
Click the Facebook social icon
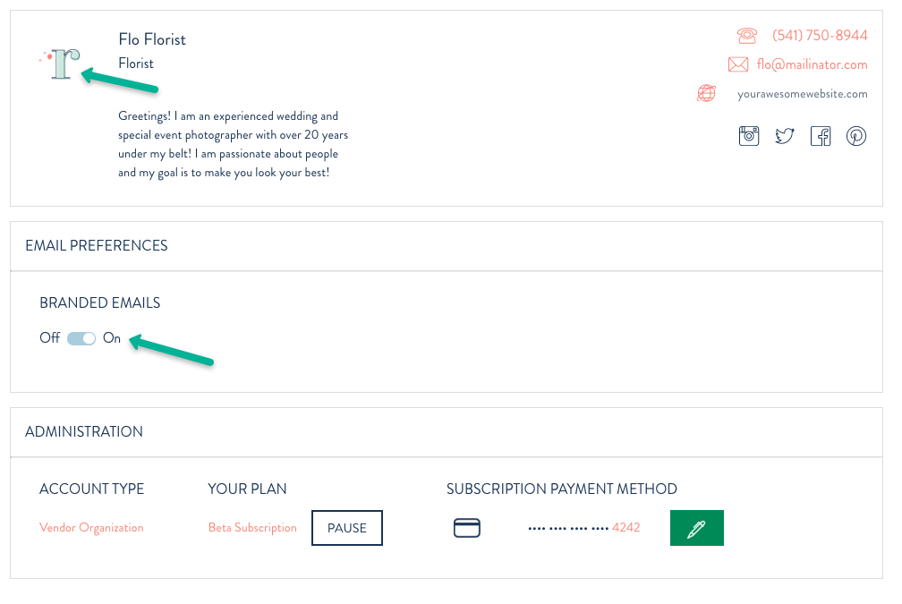tap(821, 136)
